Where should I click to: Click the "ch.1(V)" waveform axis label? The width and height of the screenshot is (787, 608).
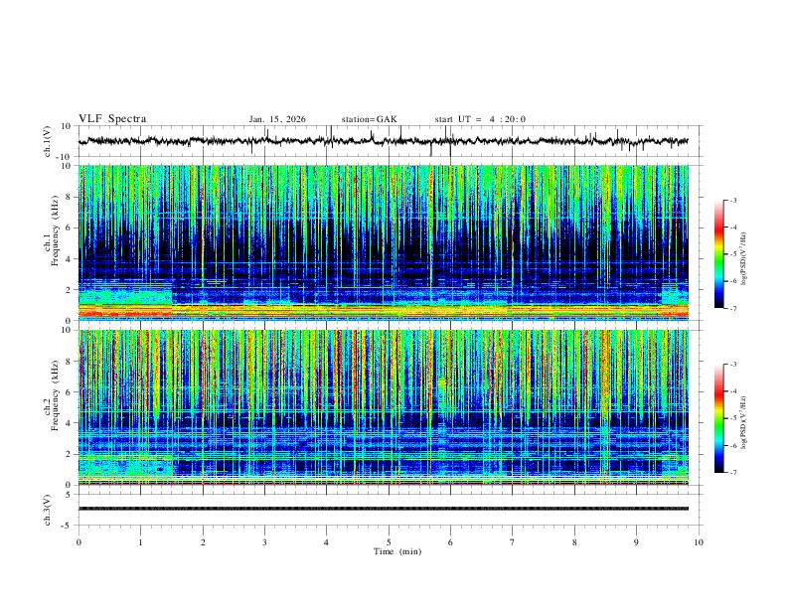tap(48, 141)
